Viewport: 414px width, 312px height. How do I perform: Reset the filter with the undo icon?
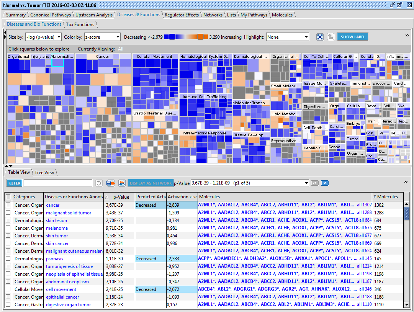pyautogui.click(x=99, y=183)
